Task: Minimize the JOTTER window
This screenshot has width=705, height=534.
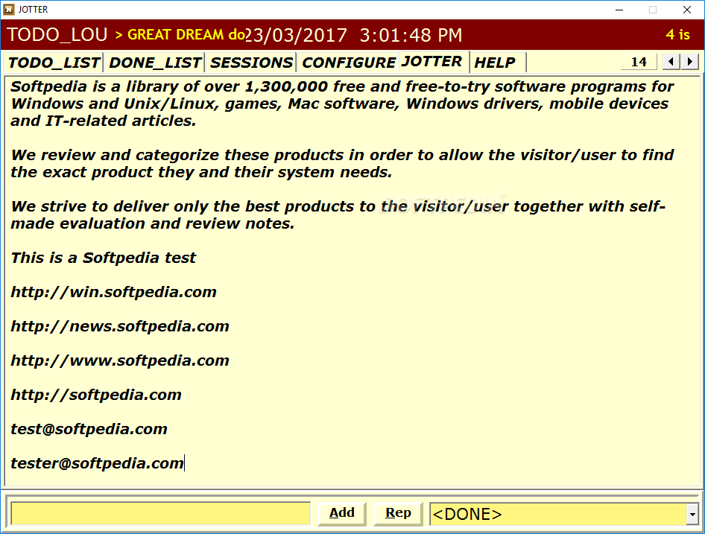Action: 619,10
